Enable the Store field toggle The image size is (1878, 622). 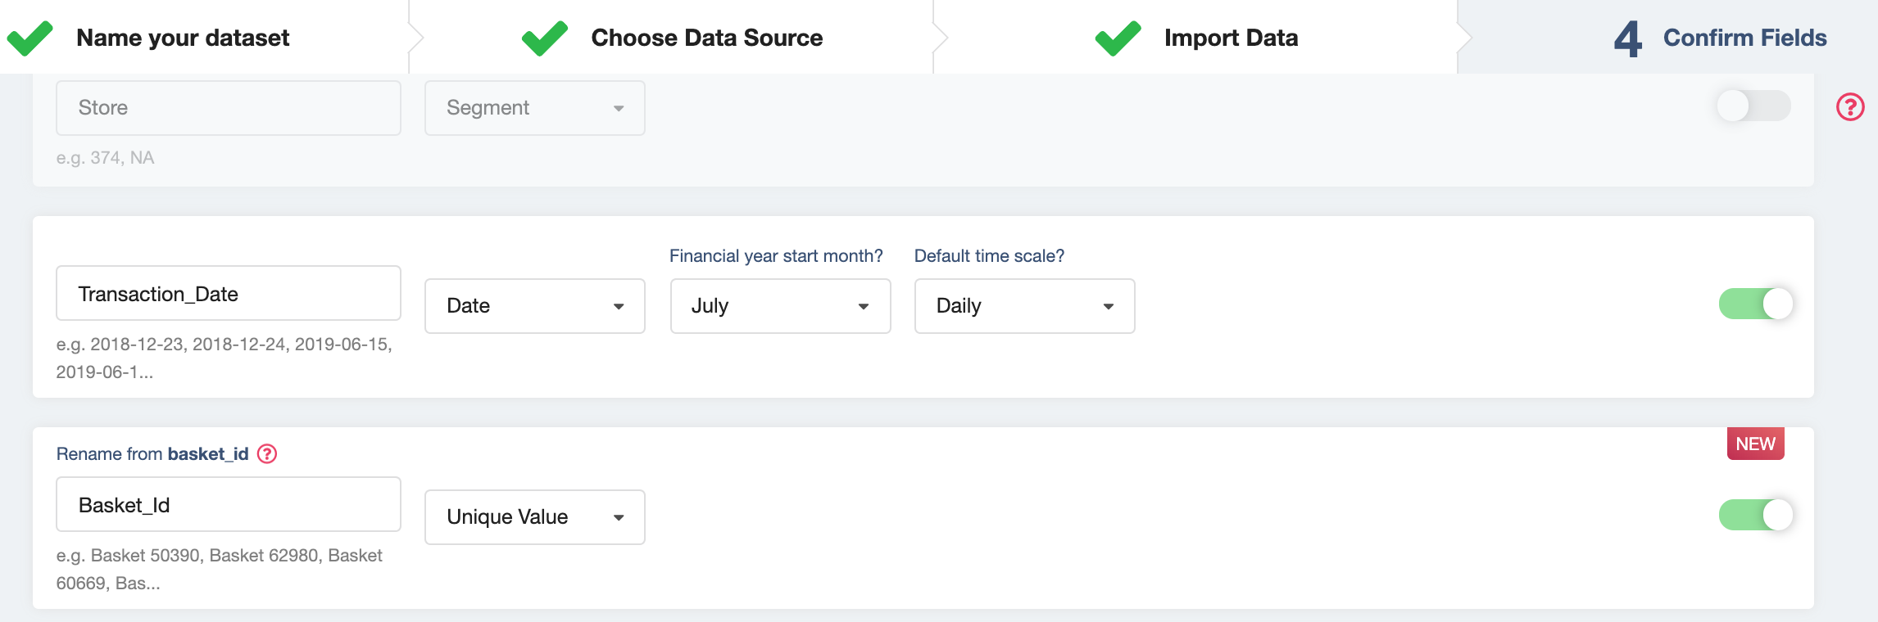tap(1753, 106)
